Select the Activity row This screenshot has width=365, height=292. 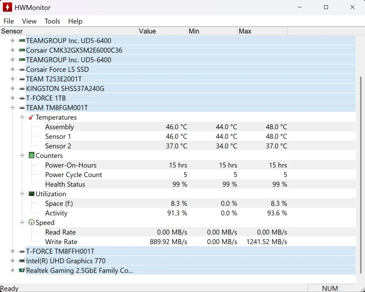200,213
